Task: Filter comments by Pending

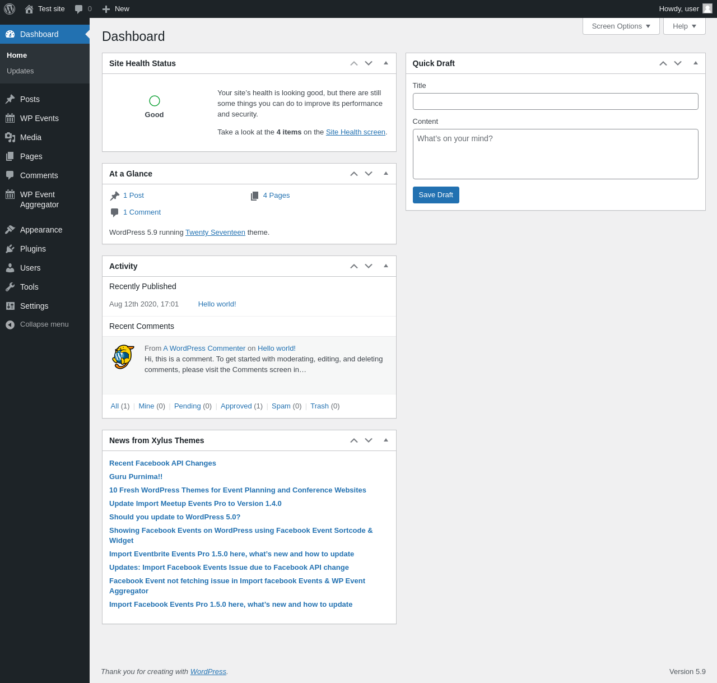Action: pos(188,406)
